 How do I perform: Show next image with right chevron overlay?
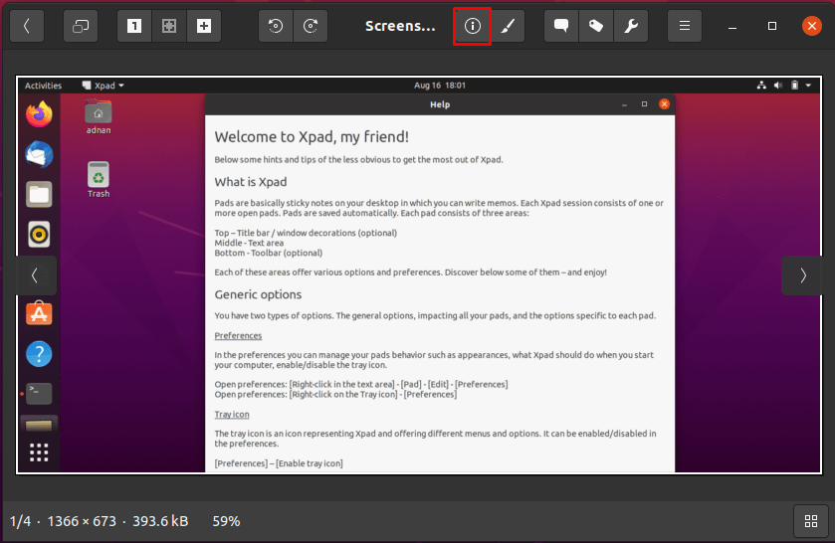pos(802,275)
